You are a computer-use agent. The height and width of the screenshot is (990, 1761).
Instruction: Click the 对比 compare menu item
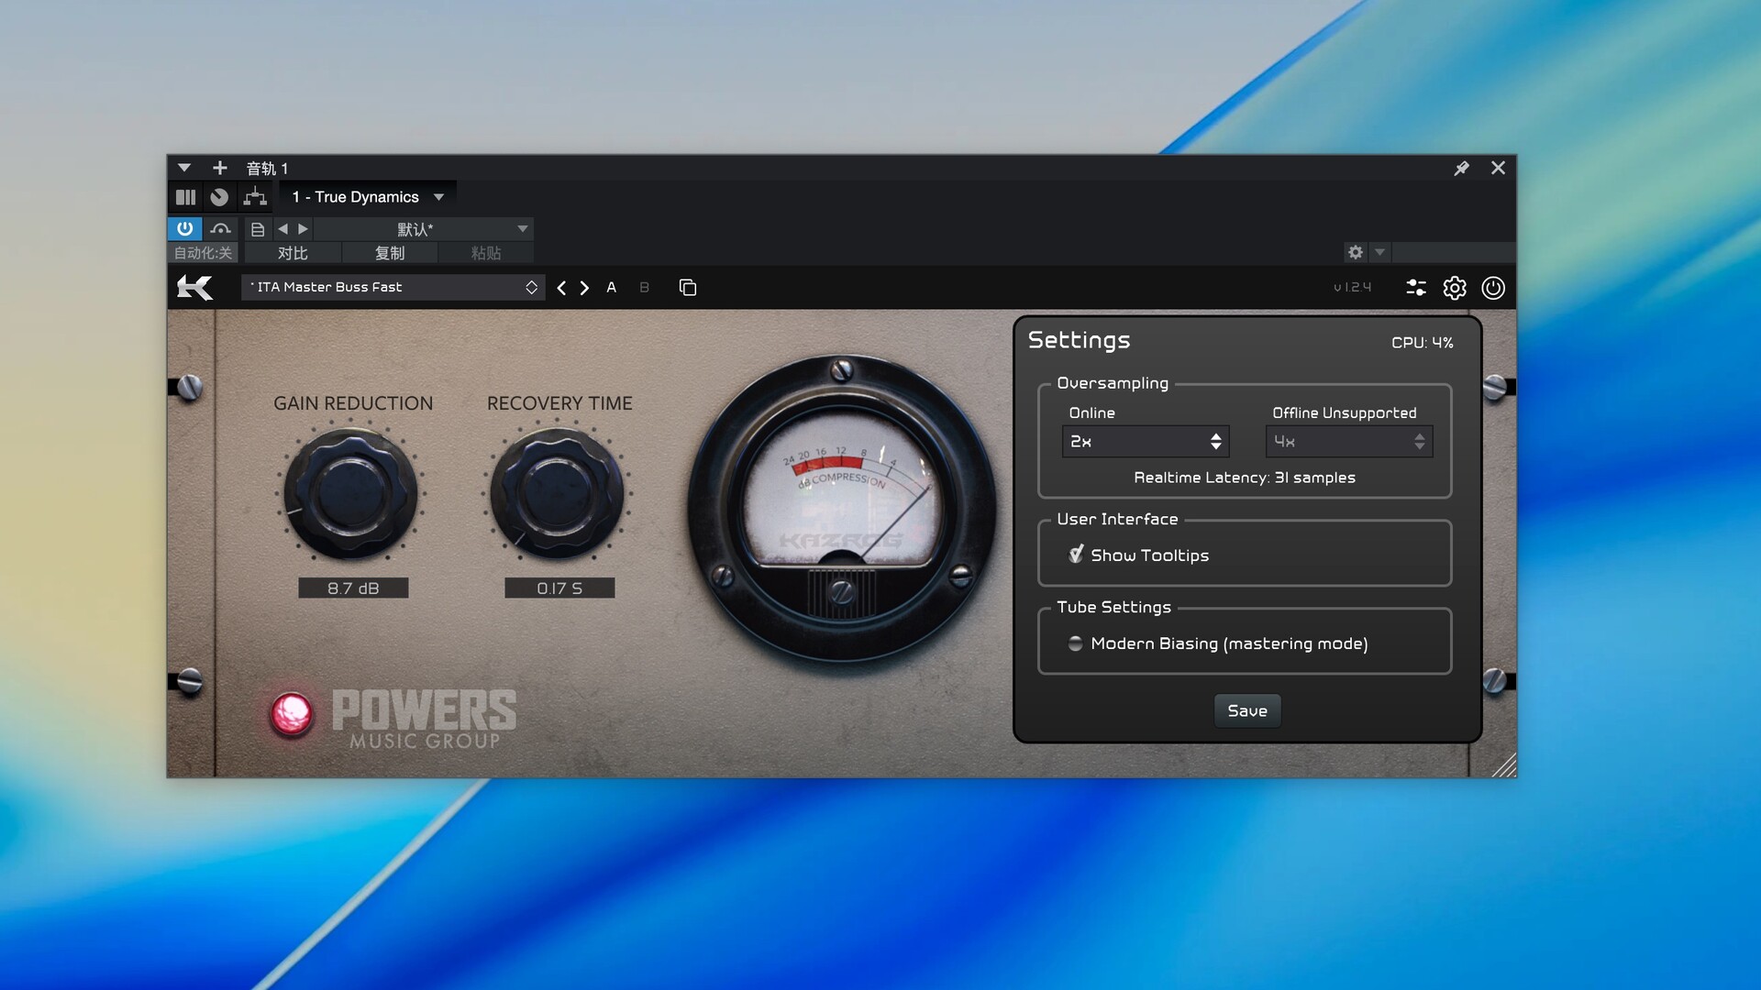coord(293,253)
